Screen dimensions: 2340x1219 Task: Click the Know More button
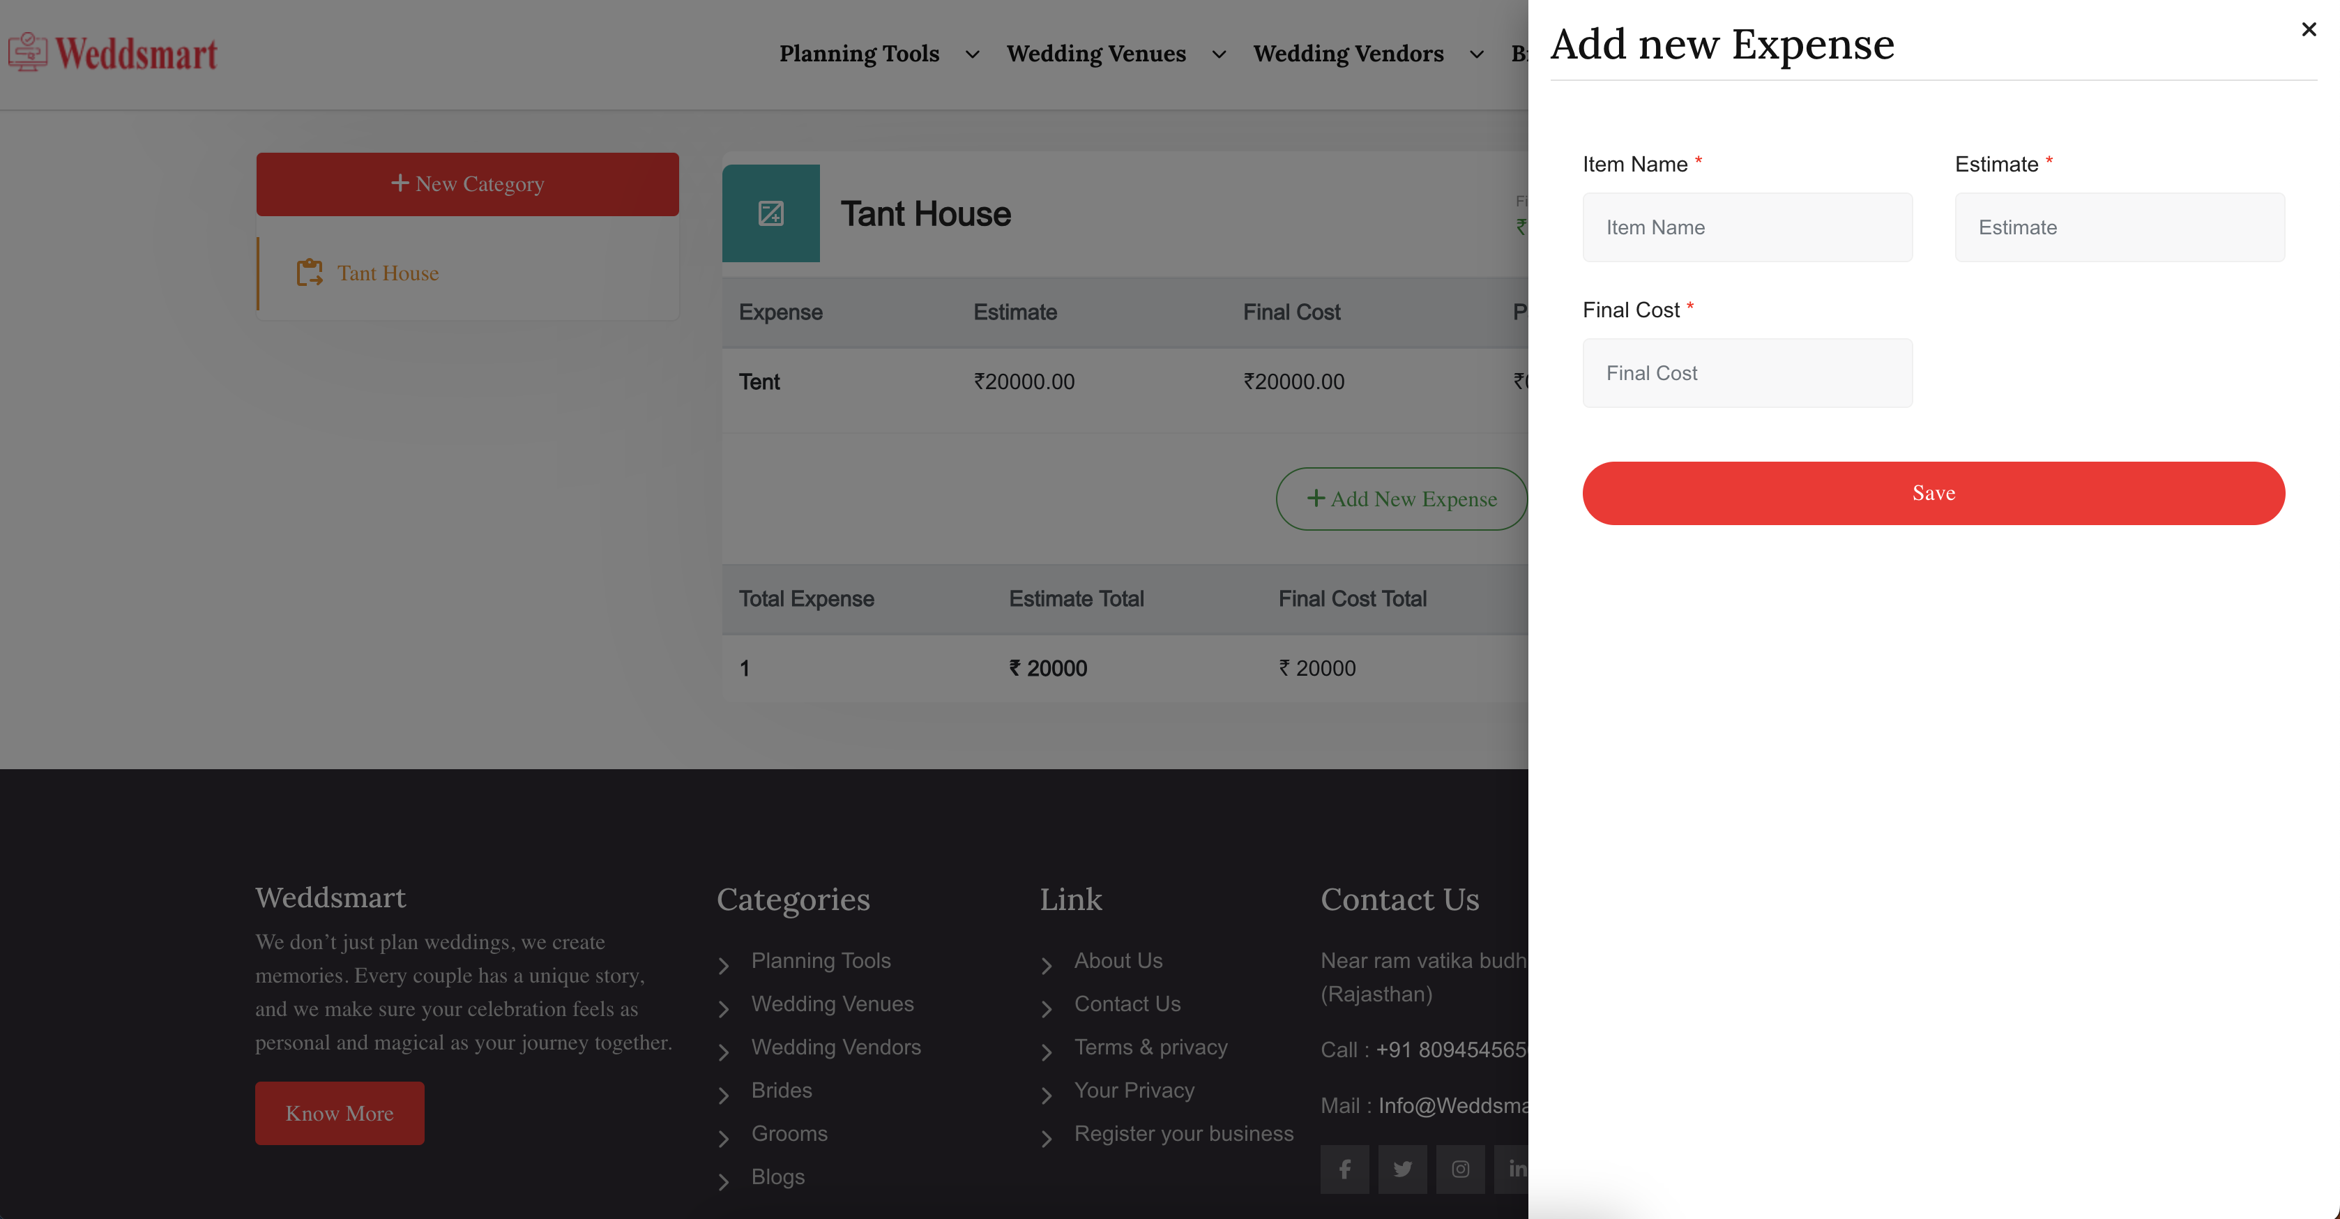click(339, 1113)
